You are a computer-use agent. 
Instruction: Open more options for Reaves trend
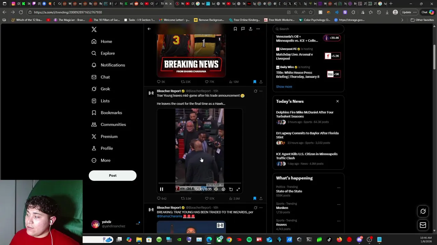coord(339,221)
